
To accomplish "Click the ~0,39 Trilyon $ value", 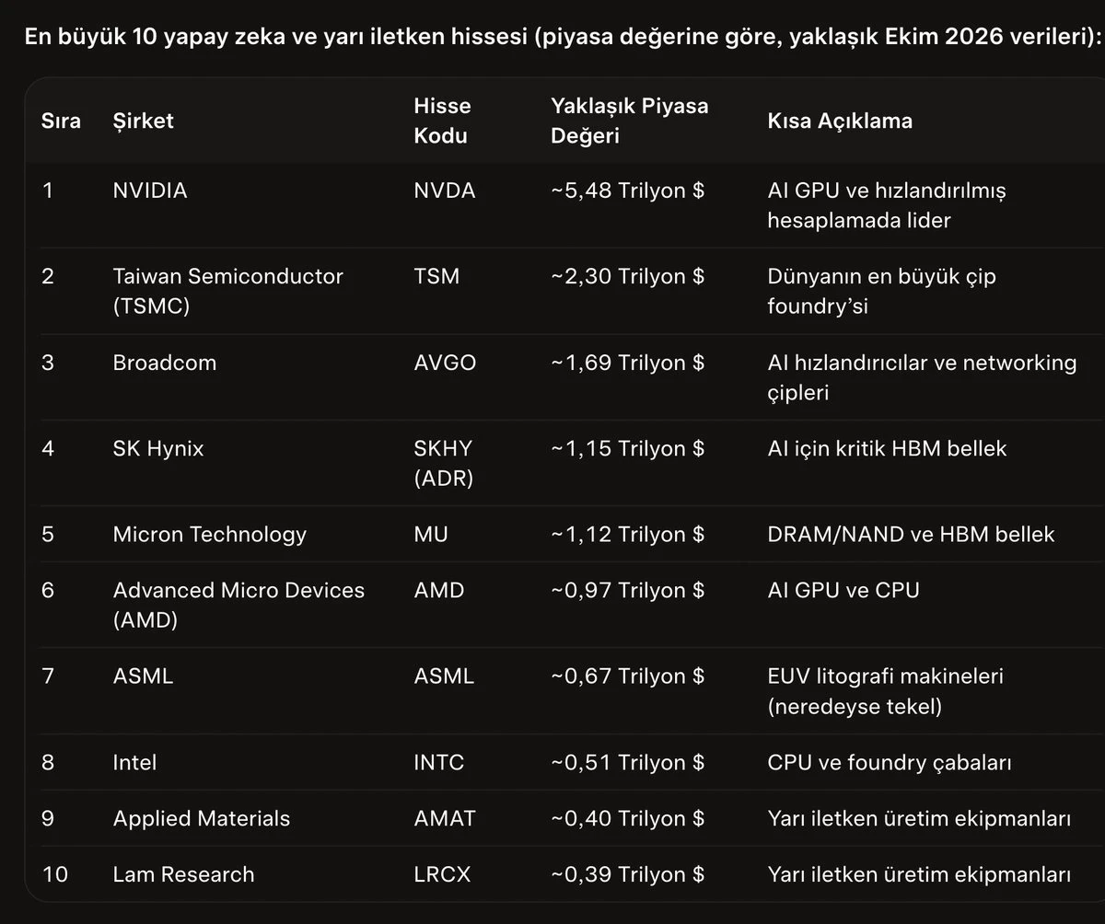I will (628, 874).
